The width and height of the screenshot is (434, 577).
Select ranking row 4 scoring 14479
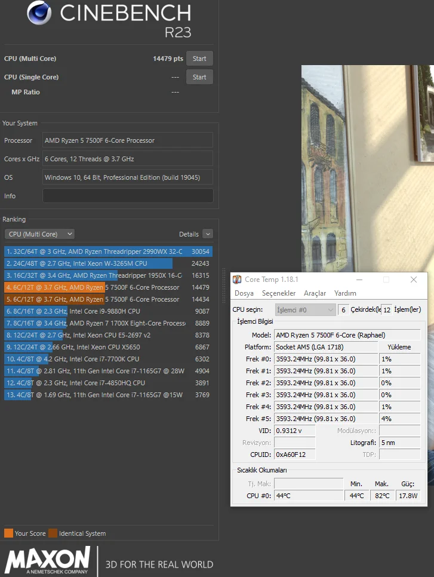pyautogui.click(x=108, y=287)
